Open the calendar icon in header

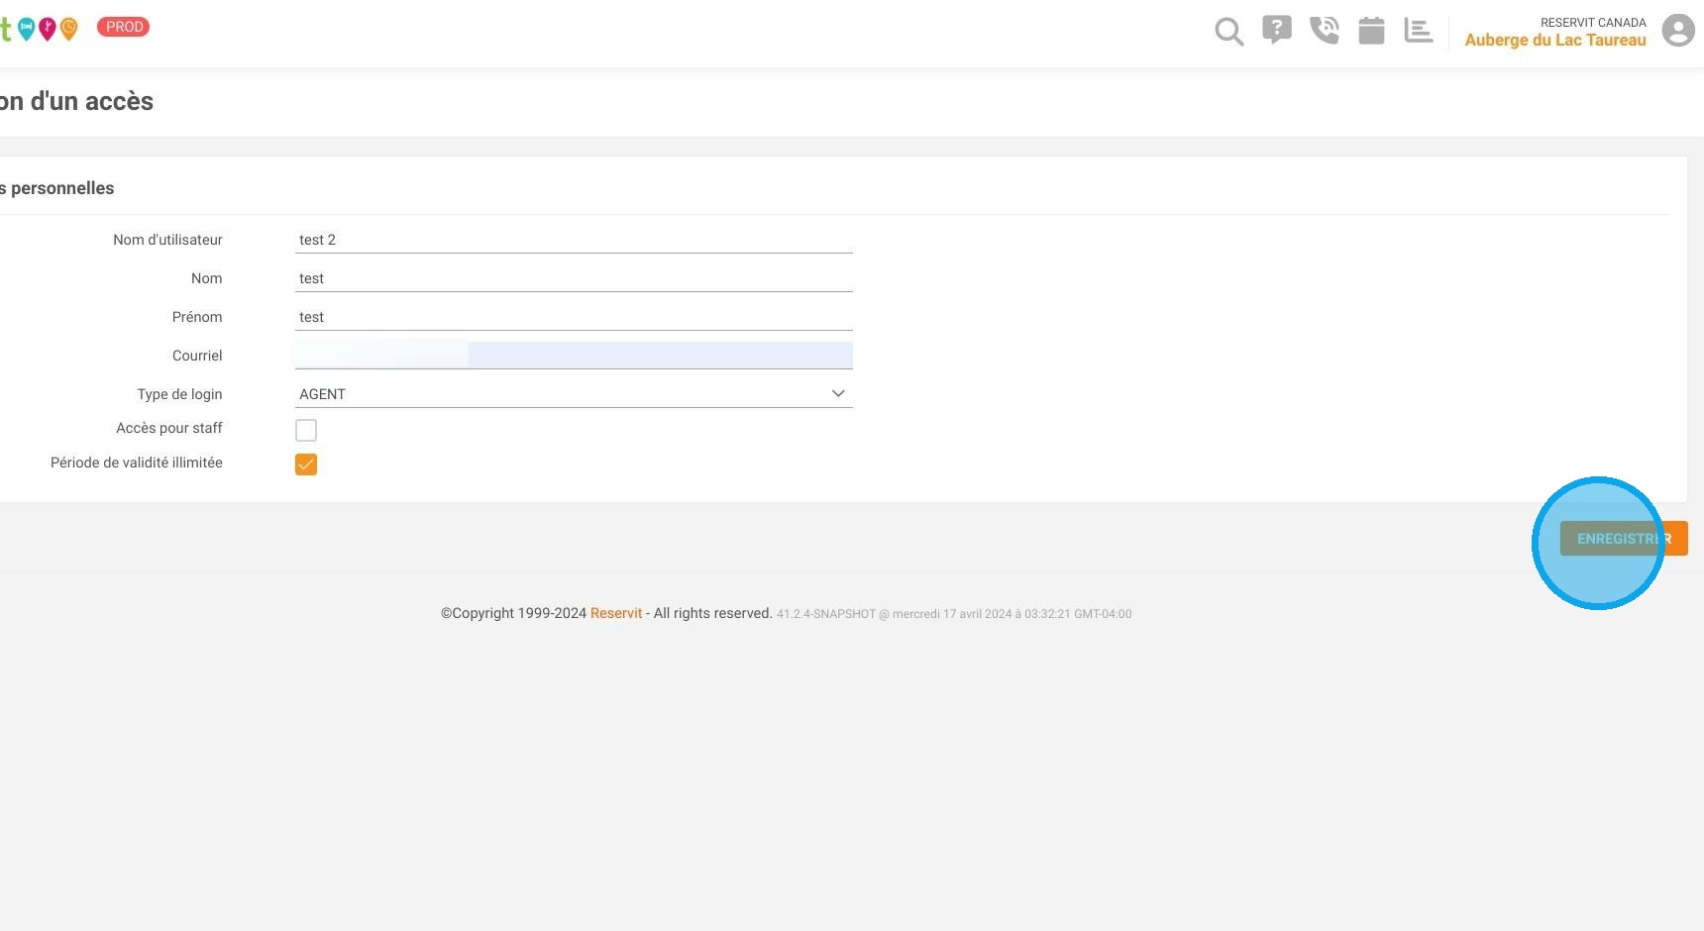point(1371,31)
